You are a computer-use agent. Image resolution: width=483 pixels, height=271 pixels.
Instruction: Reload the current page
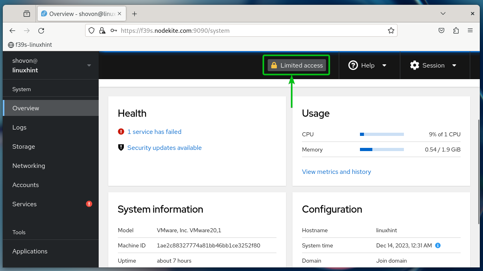(41, 30)
